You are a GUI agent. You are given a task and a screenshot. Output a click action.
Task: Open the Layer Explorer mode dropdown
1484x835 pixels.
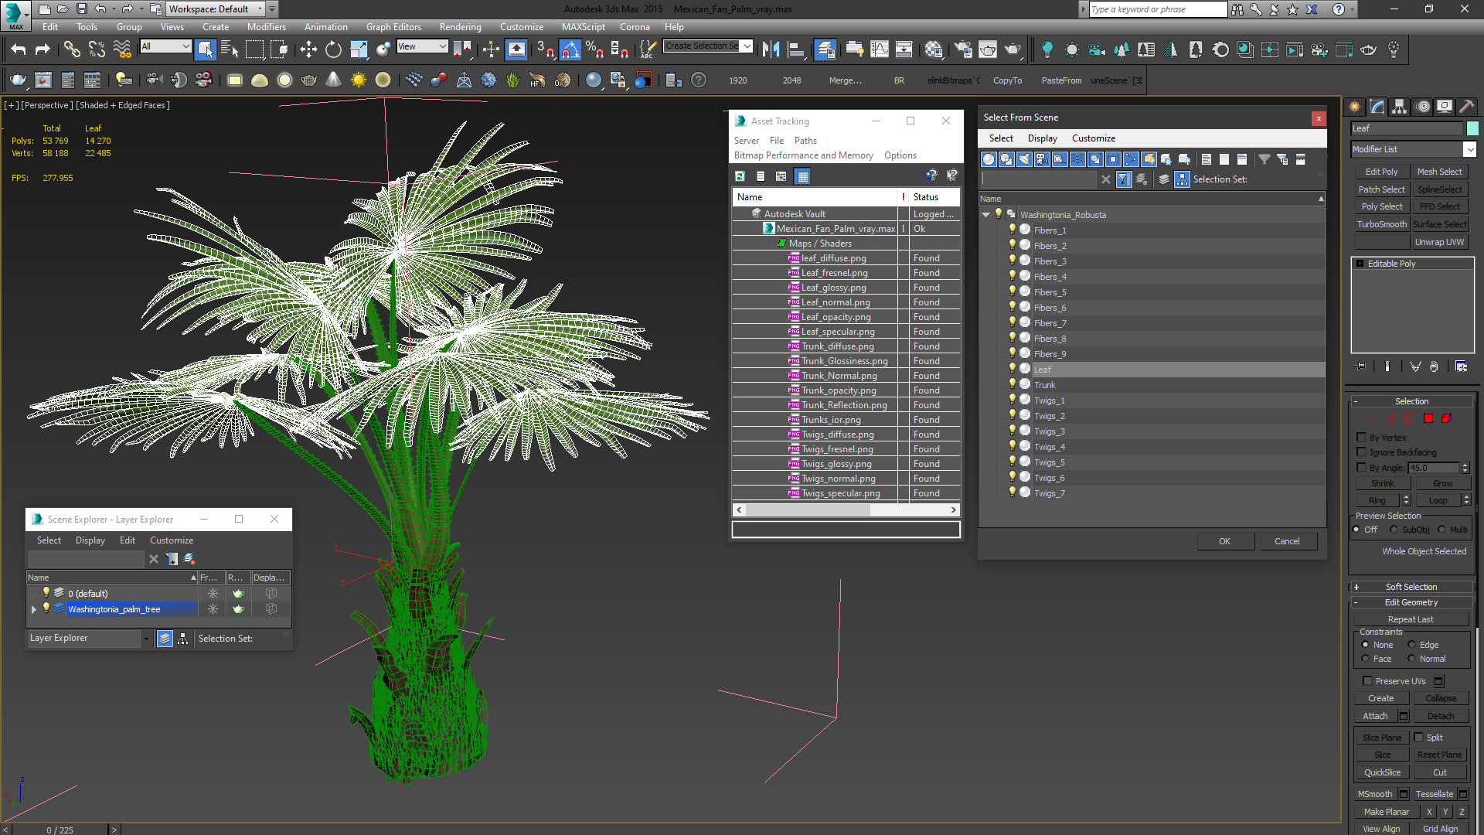coord(145,639)
